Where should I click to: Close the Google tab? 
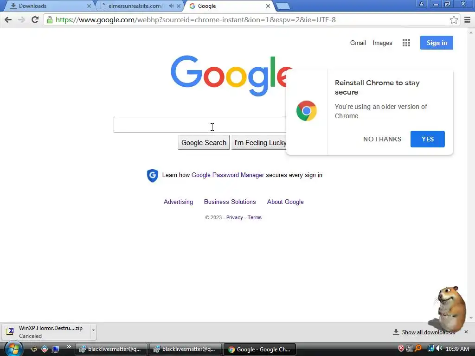coord(268,6)
